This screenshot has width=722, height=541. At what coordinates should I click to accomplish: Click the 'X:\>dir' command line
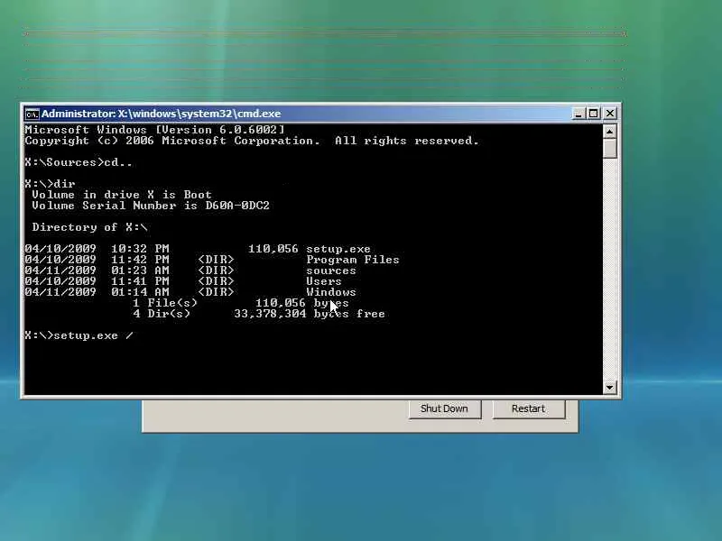click(50, 184)
